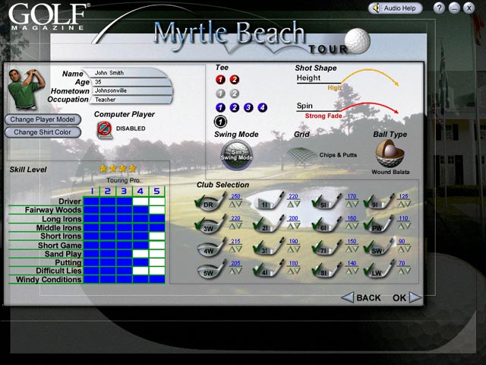
Task: Click the Hometown field Johnsonville
Action: coord(131,90)
